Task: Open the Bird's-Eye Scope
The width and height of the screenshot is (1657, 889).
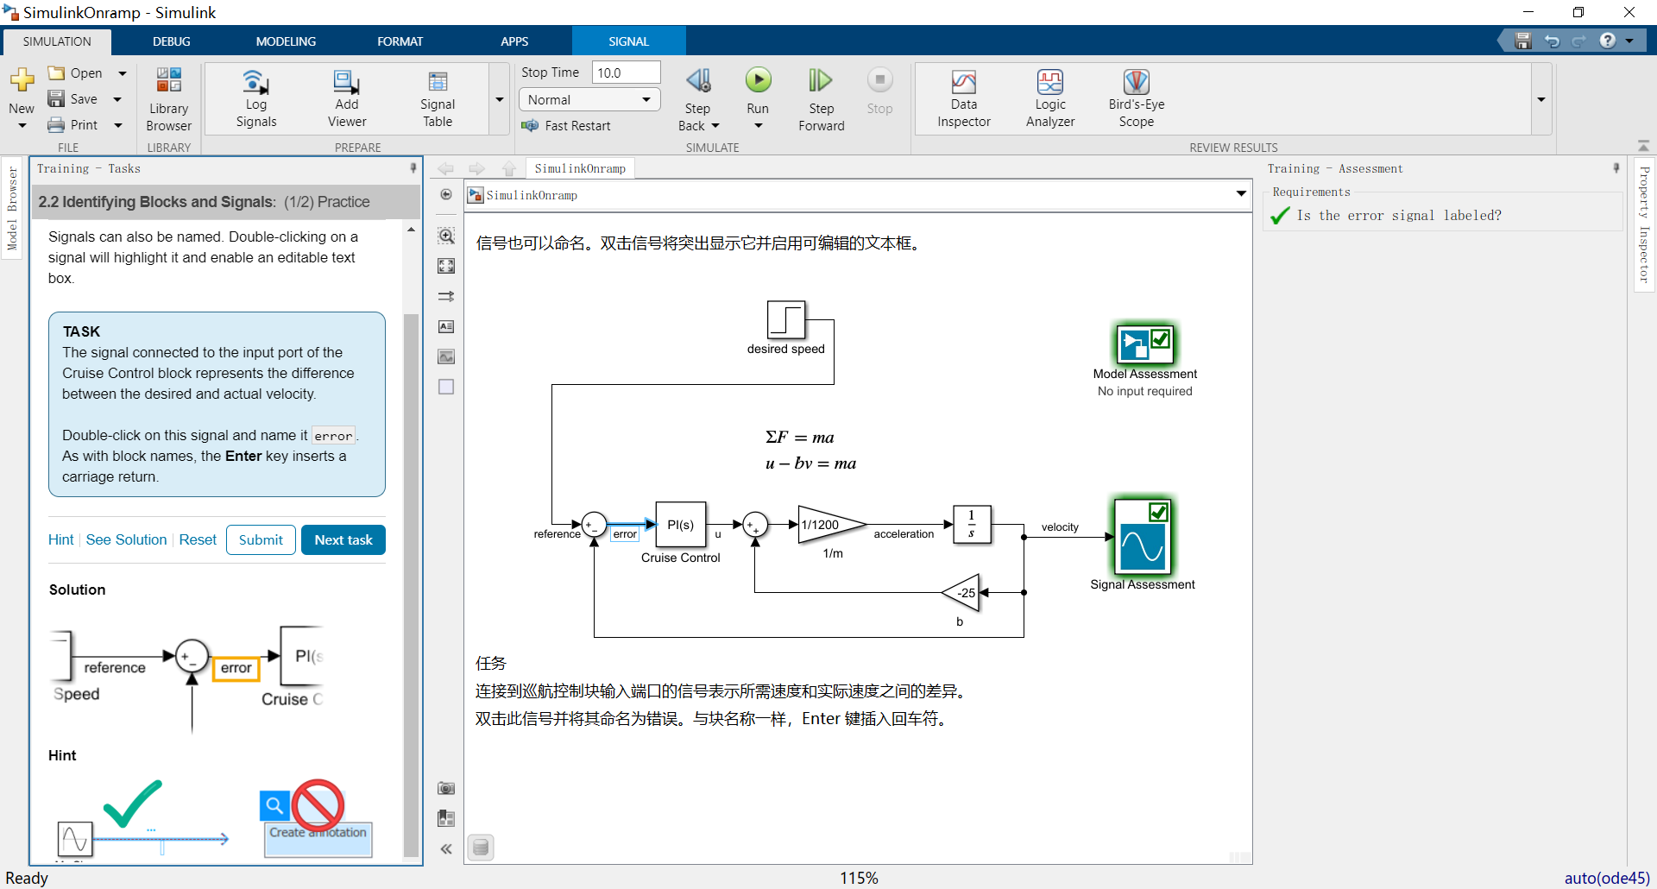Action: [x=1136, y=95]
